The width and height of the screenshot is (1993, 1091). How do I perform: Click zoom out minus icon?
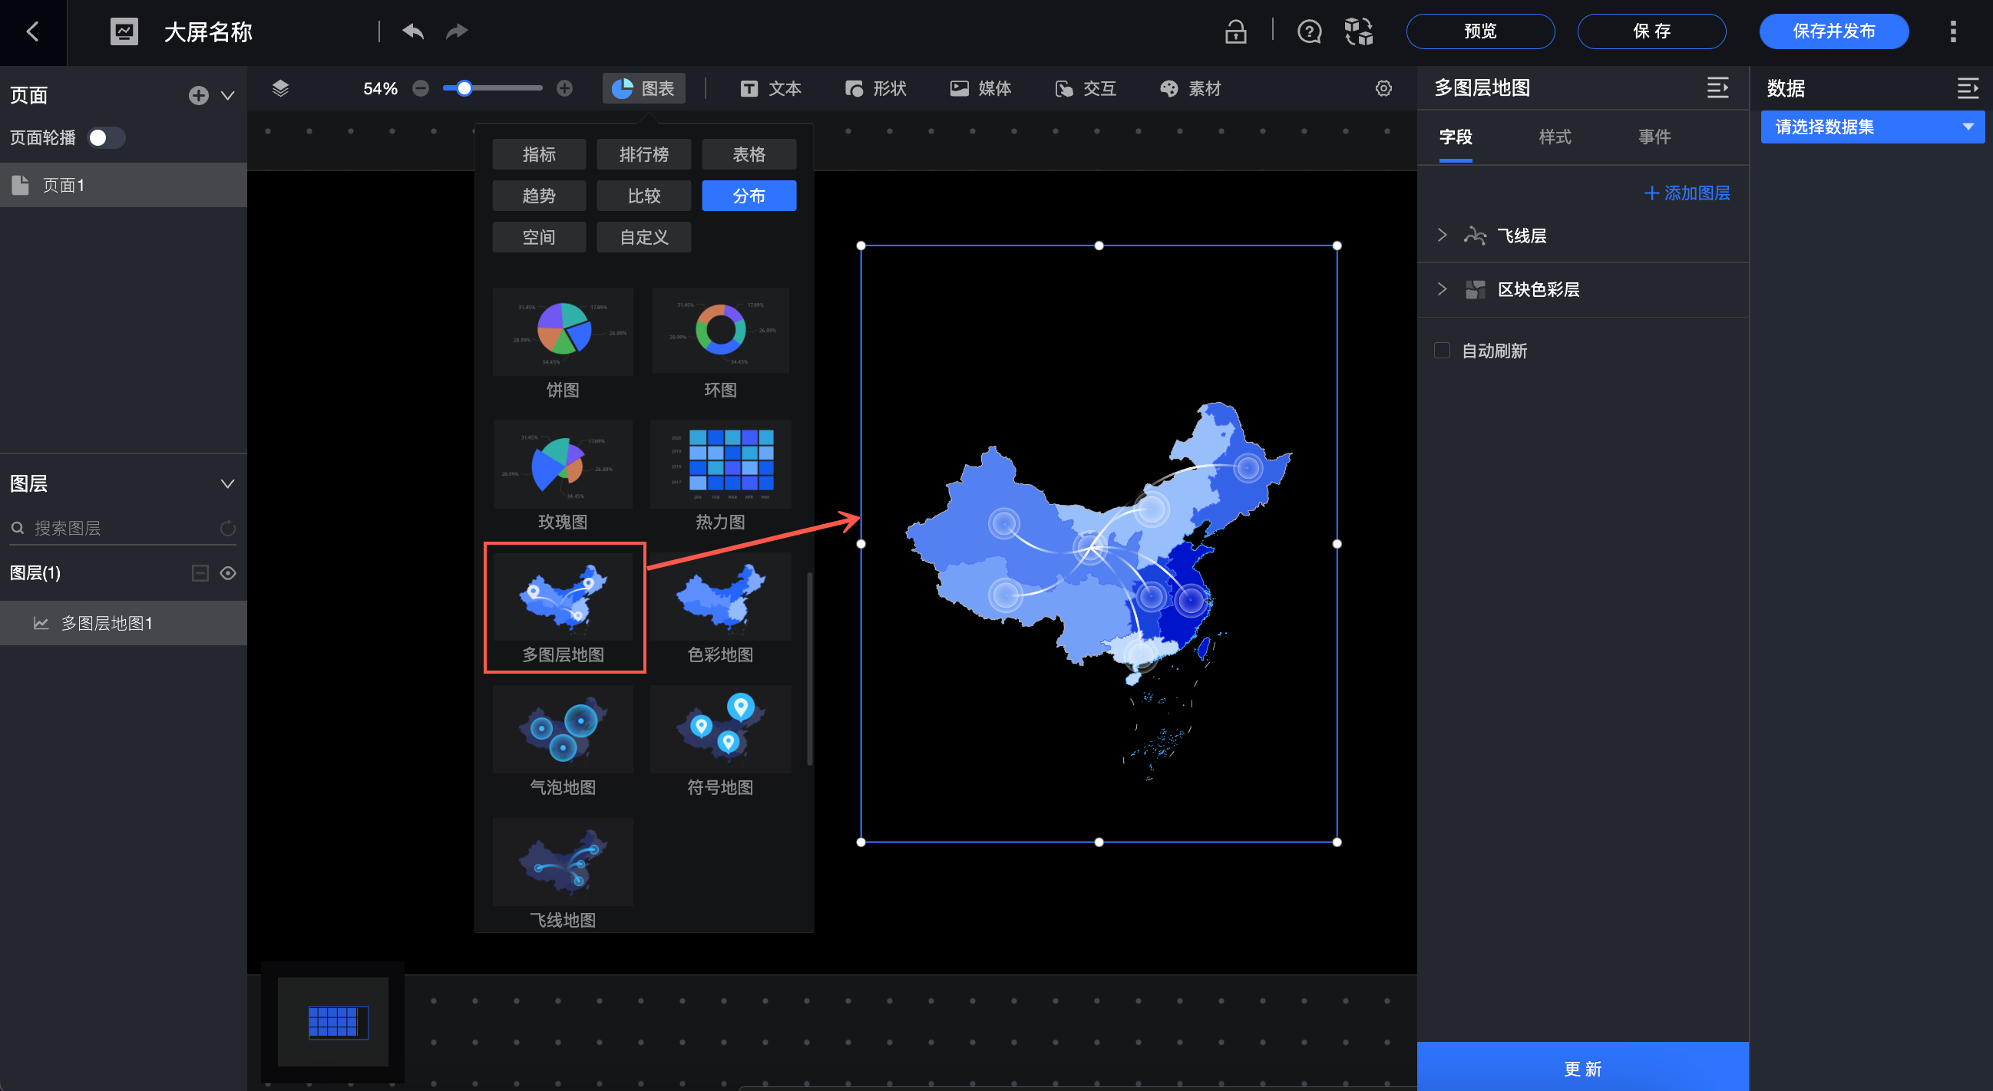pos(420,88)
